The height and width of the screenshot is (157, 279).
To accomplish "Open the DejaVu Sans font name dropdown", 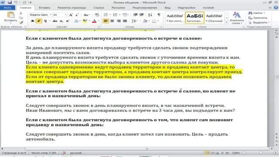I will pos(51,15).
